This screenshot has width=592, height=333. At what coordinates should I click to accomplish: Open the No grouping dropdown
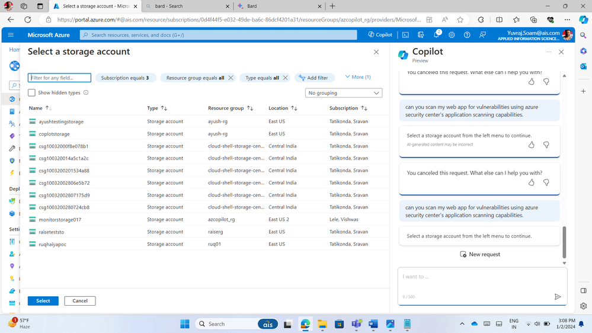click(344, 93)
